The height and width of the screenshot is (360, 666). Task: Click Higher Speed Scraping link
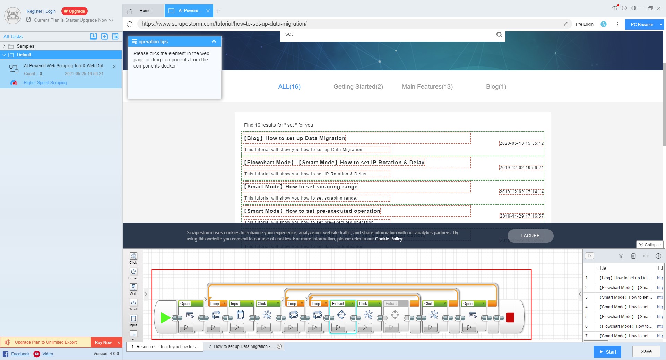(x=45, y=83)
